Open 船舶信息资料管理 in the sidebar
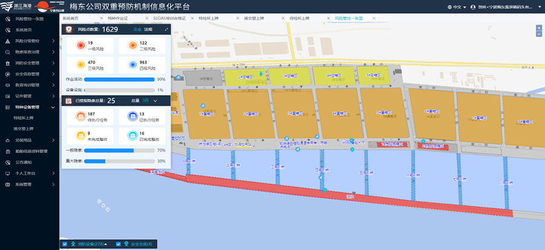This screenshot has height=250, width=545. (31, 151)
